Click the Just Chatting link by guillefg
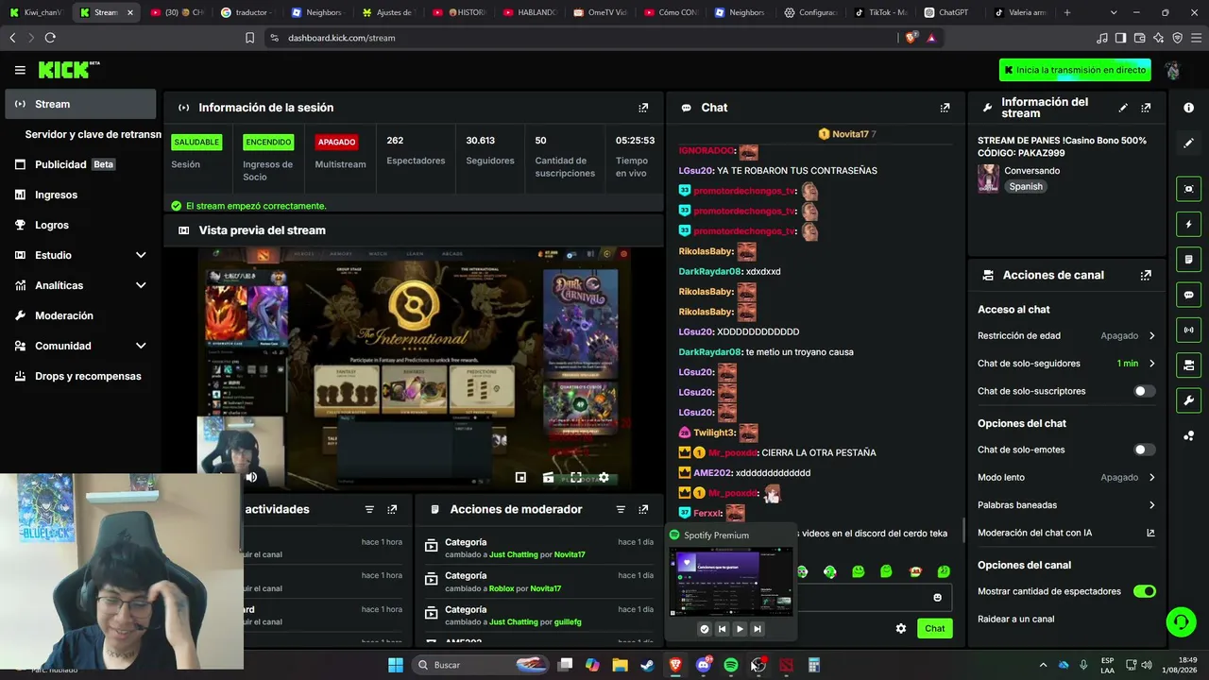 coord(513,622)
